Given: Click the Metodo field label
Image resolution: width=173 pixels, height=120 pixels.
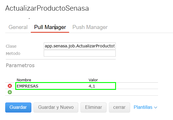Looking at the screenshot, I should click(13, 53).
